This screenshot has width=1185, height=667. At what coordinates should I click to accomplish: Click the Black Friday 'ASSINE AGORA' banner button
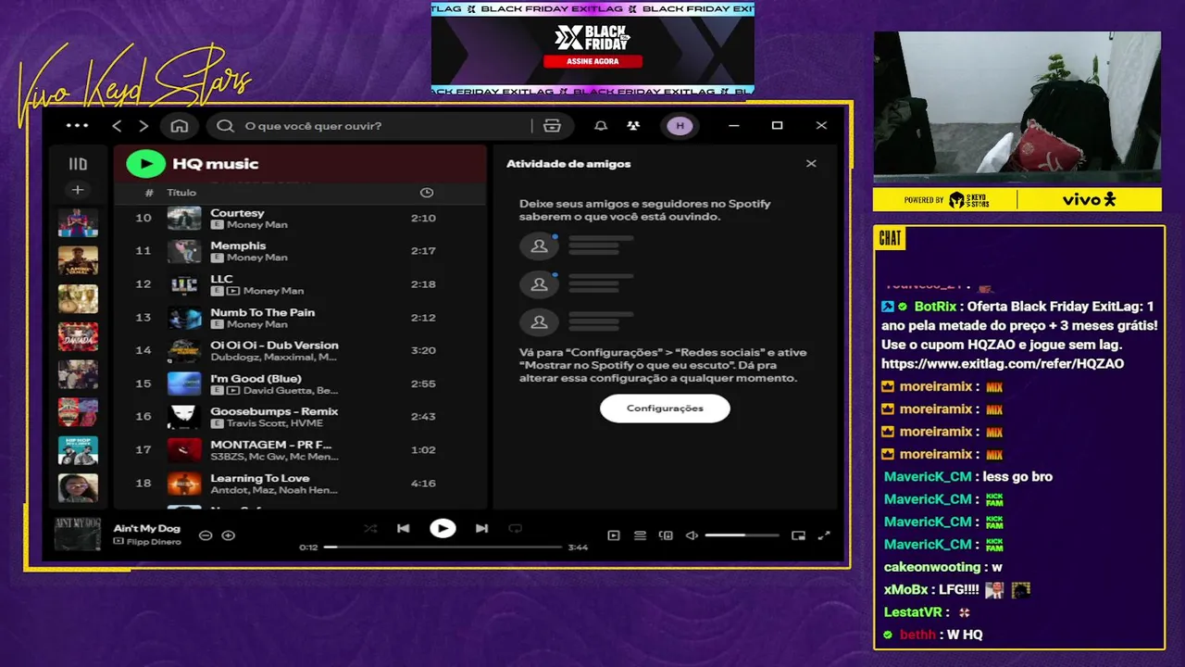592,61
